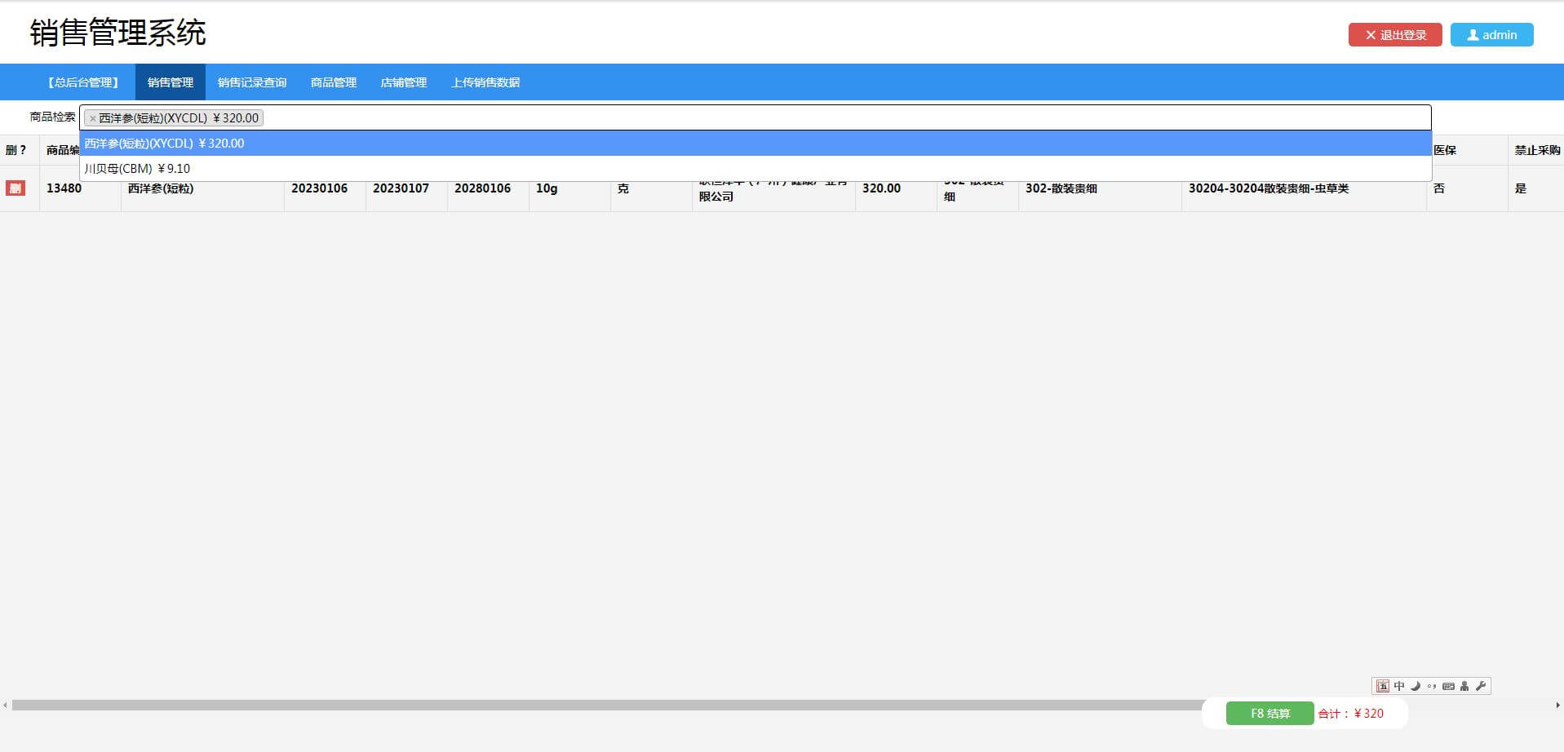Choose 川贝母(CBM) ¥9.10 dropdown option
Viewport: 1564px width, 752px height.
click(x=137, y=169)
